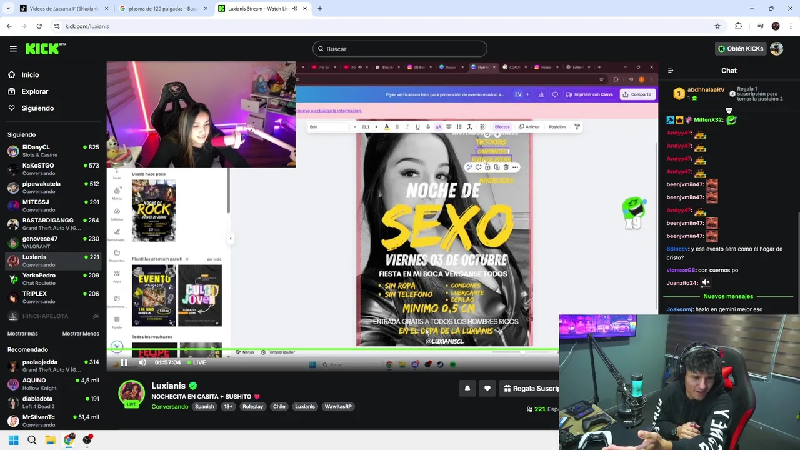Open a new browser tab
The image size is (800, 450).
(320, 9)
